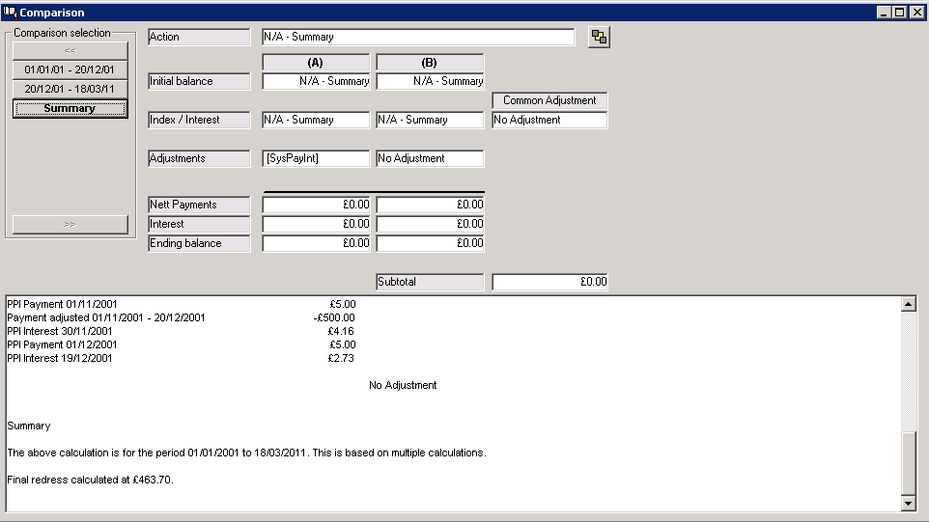
Task: Choose the Summary comparison button
Action: [70, 108]
